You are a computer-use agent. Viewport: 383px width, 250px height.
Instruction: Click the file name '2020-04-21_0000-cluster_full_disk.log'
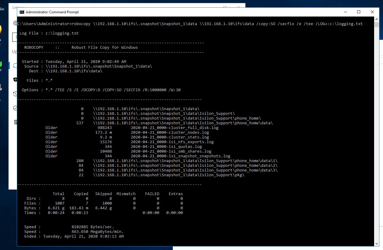[175, 128]
